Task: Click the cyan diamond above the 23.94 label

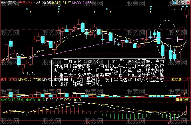Action: 183,7
